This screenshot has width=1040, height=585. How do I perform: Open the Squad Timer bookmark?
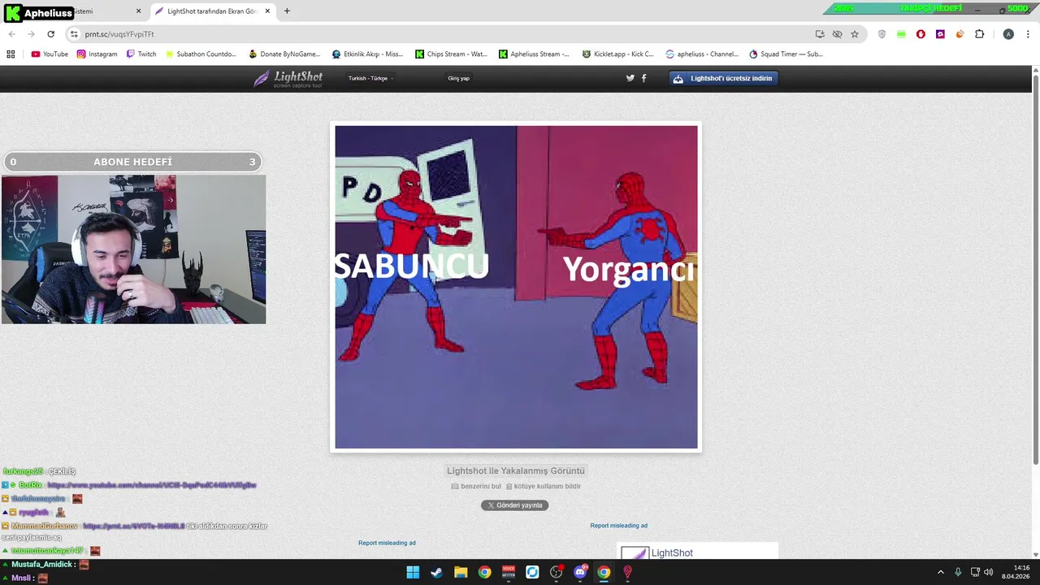(786, 54)
